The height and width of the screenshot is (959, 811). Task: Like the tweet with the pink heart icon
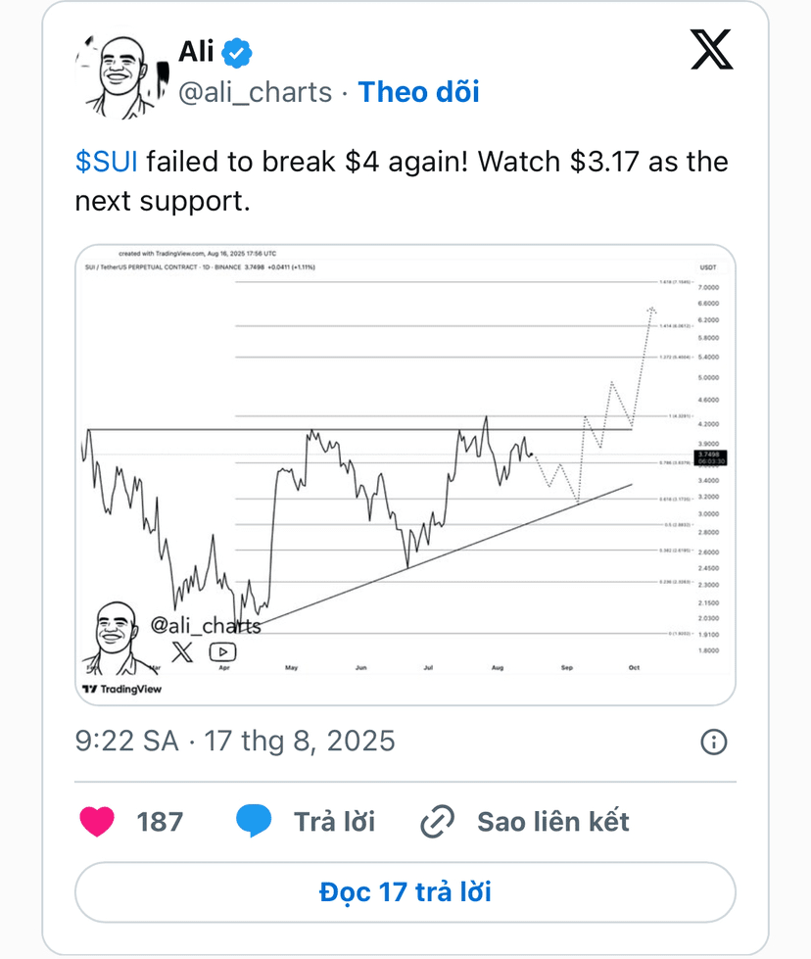[97, 822]
